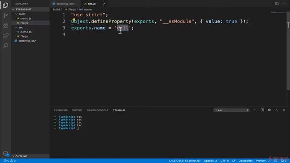Image resolution: width=290 pixels, height=163 pixels.
Task: Click exports.name on line 3
Action: tap(88, 28)
